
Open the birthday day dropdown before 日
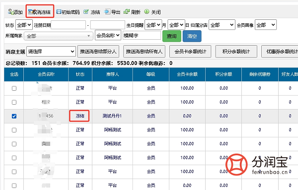pos(176,25)
